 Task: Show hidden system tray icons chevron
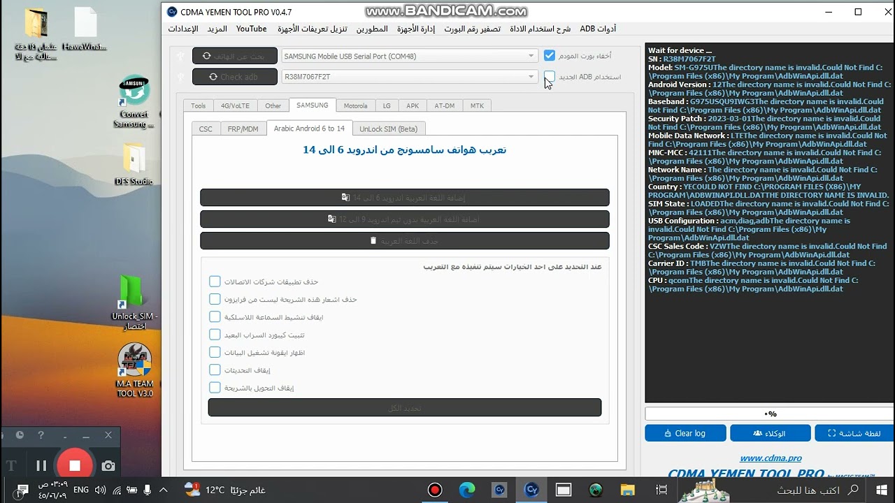(x=164, y=490)
